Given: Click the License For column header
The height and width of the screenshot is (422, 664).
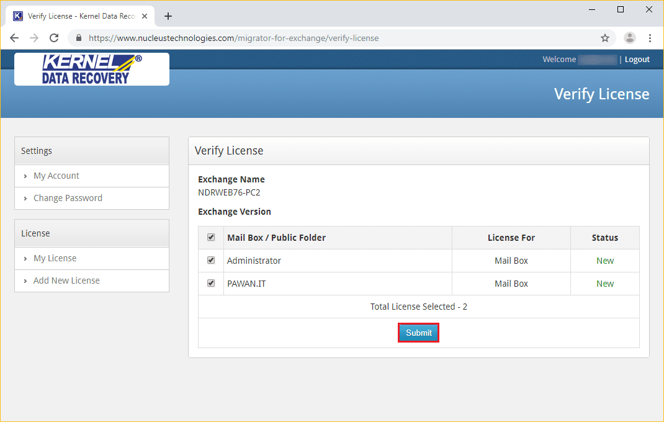Looking at the screenshot, I should [511, 238].
